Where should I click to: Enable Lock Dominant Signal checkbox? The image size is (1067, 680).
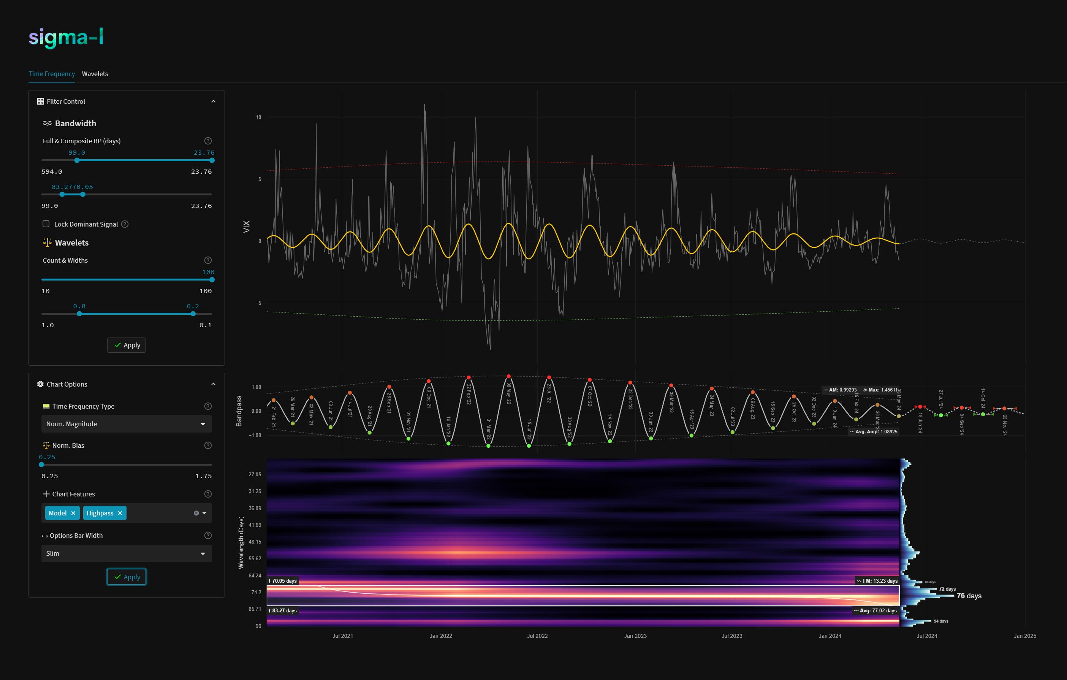tap(46, 224)
